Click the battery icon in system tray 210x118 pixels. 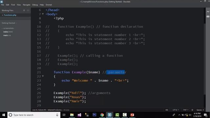point(183,115)
